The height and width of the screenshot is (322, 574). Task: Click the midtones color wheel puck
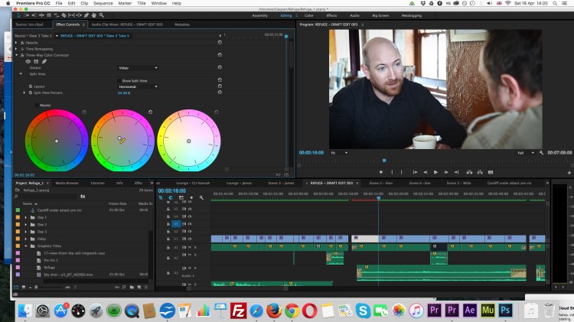(119, 139)
